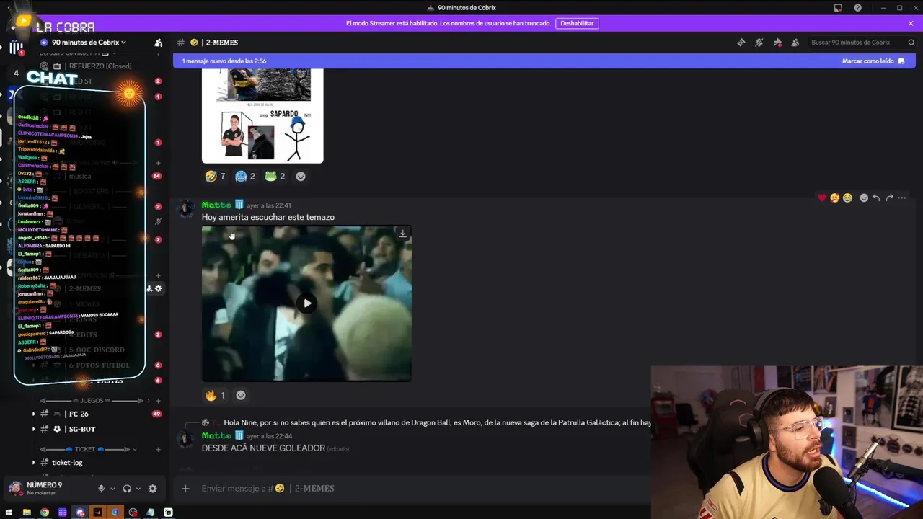Open Discord from taskbar
923x519 pixels.
pos(80,513)
